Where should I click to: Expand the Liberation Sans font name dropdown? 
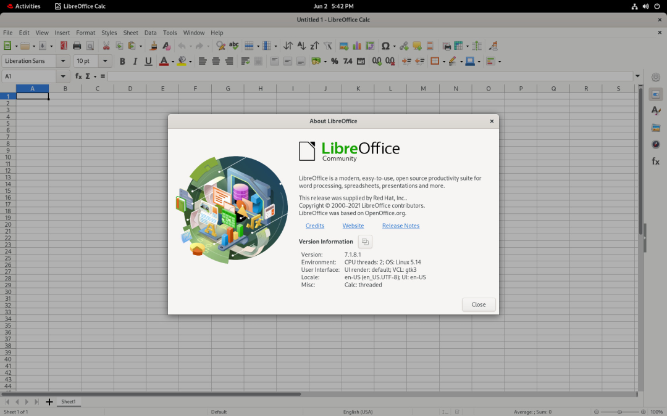tap(63, 61)
